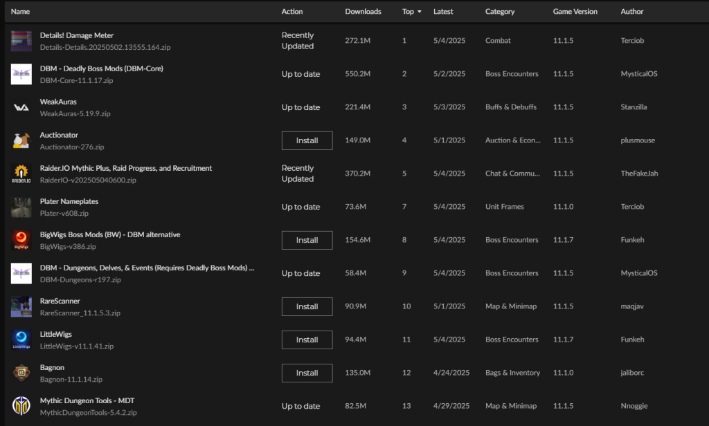Viewport: 709px width, 426px height.
Task: Click Recently Updated status for Raider.IO
Action: tap(298, 174)
